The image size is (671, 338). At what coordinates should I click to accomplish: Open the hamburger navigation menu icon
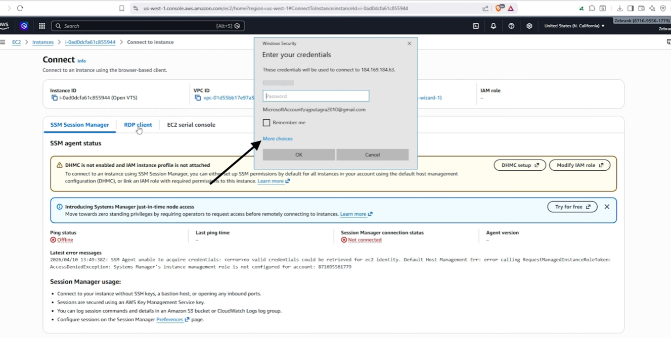[3, 42]
